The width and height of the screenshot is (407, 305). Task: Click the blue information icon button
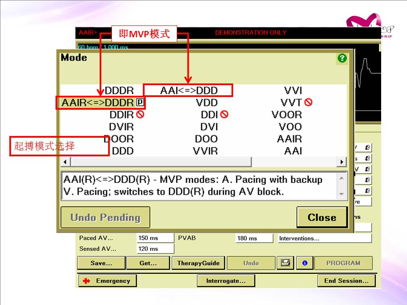pos(305,263)
